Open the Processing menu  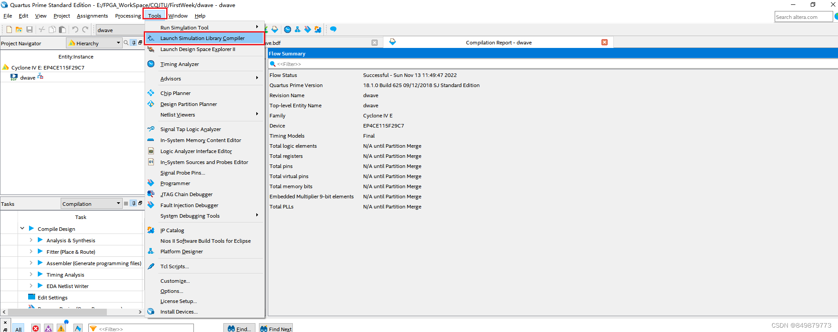(128, 16)
